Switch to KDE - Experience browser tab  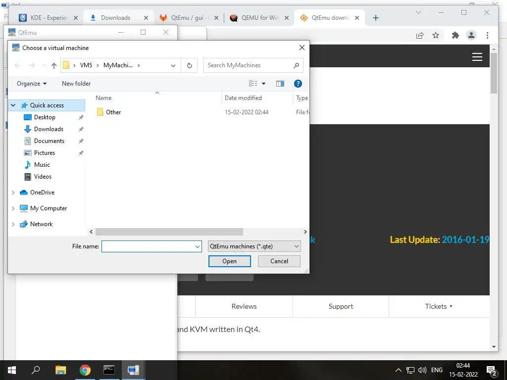[48, 18]
